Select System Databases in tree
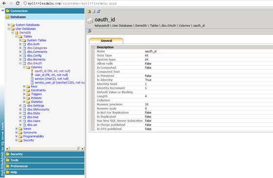Image resolution: width=273 pixels, height=178 pixels. pos(27,25)
